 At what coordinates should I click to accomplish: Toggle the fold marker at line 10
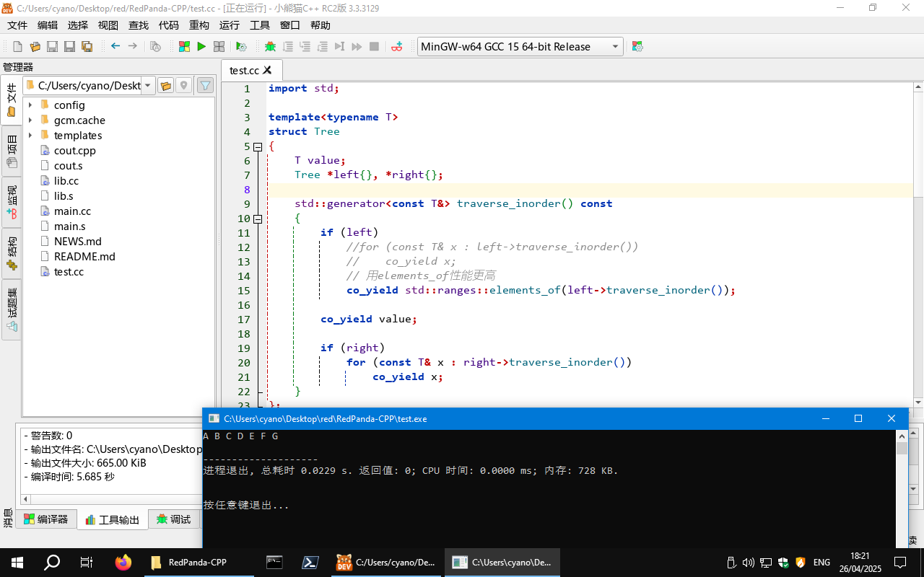coord(258,219)
